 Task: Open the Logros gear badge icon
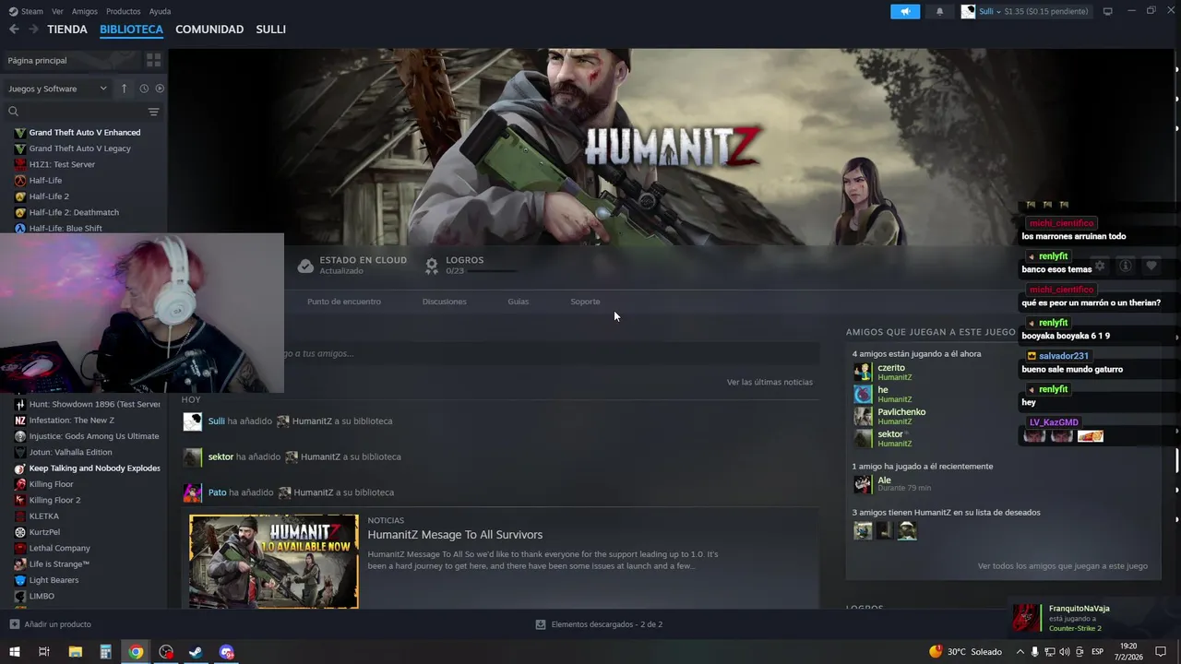coord(431,266)
